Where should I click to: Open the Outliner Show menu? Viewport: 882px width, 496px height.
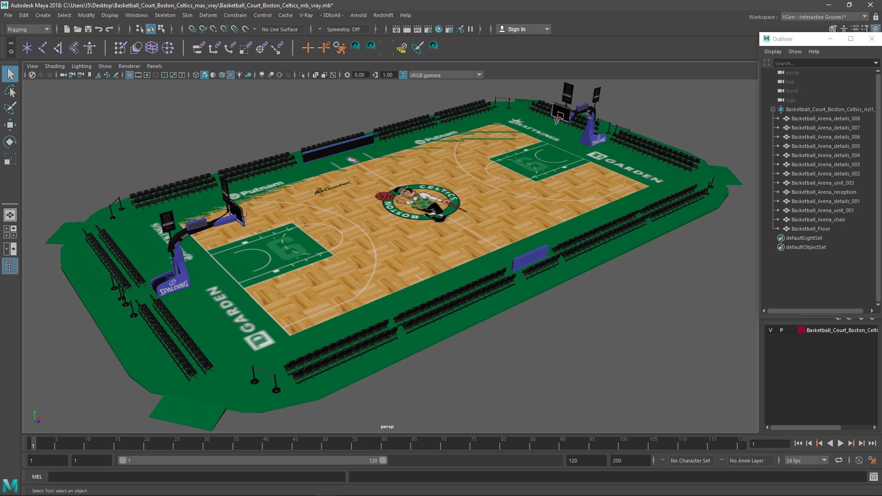click(x=795, y=51)
